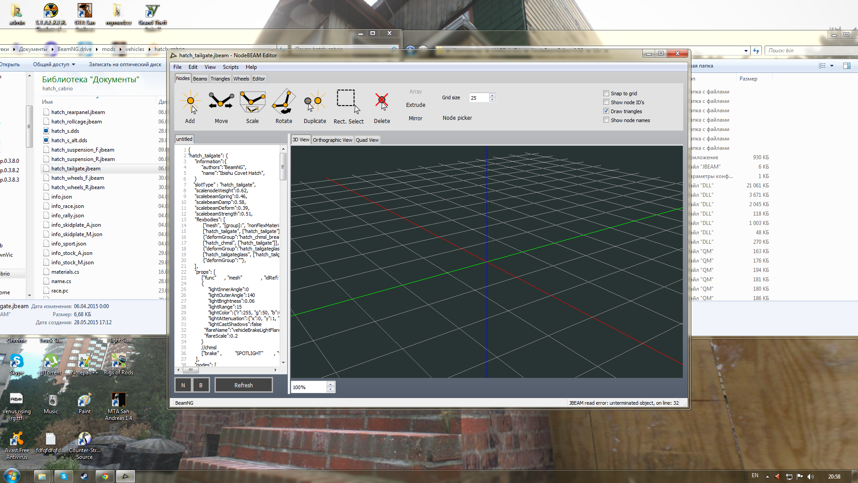858x483 pixels.
Task: Activate the Rect. Select tool
Action: (x=349, y=106)
